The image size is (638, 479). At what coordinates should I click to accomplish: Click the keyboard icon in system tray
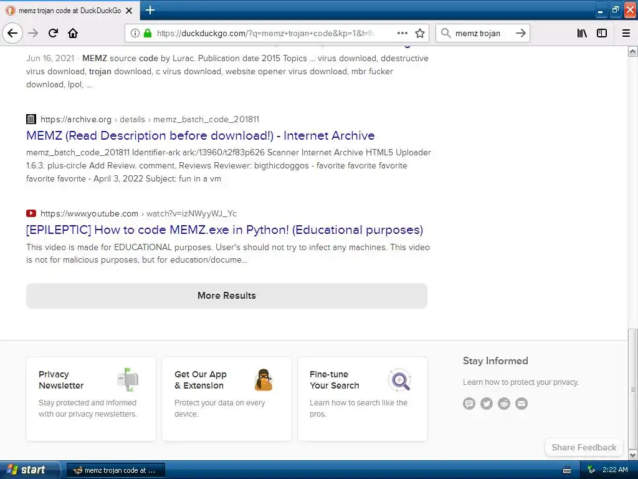coord(567,470)
